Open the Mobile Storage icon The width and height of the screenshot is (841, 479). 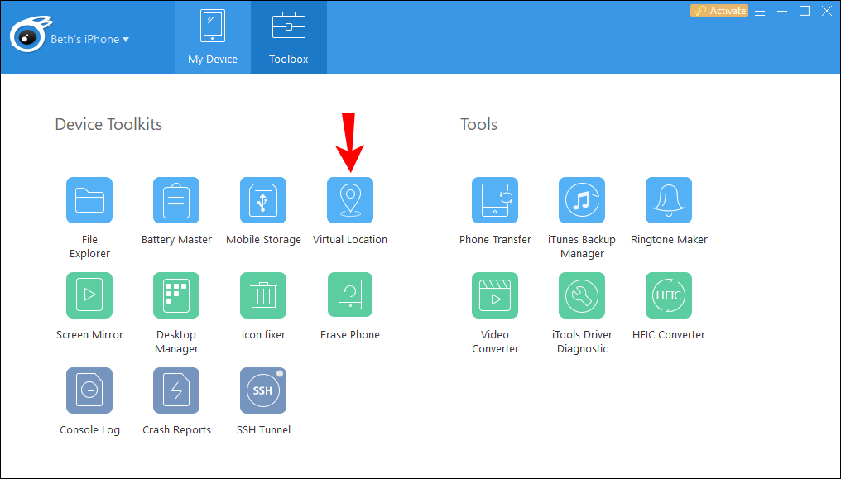pos(263,200)
